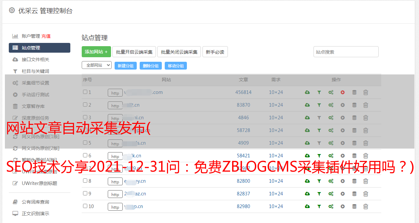Tick the checkbox for site row 6
The height and width of the screenshot is (223, 419).
coord(85,155)
